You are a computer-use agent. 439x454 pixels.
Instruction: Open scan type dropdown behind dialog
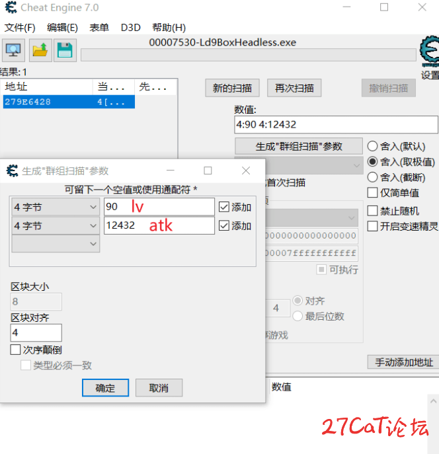coord(314,166)
